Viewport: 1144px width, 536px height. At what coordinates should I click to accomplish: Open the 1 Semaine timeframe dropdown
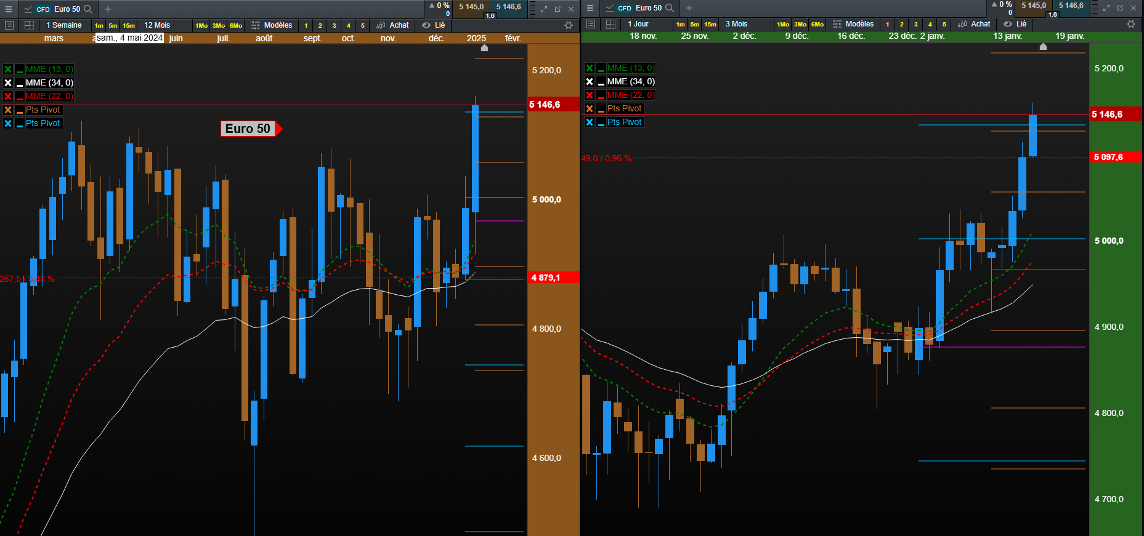click(x=64, y=25)
